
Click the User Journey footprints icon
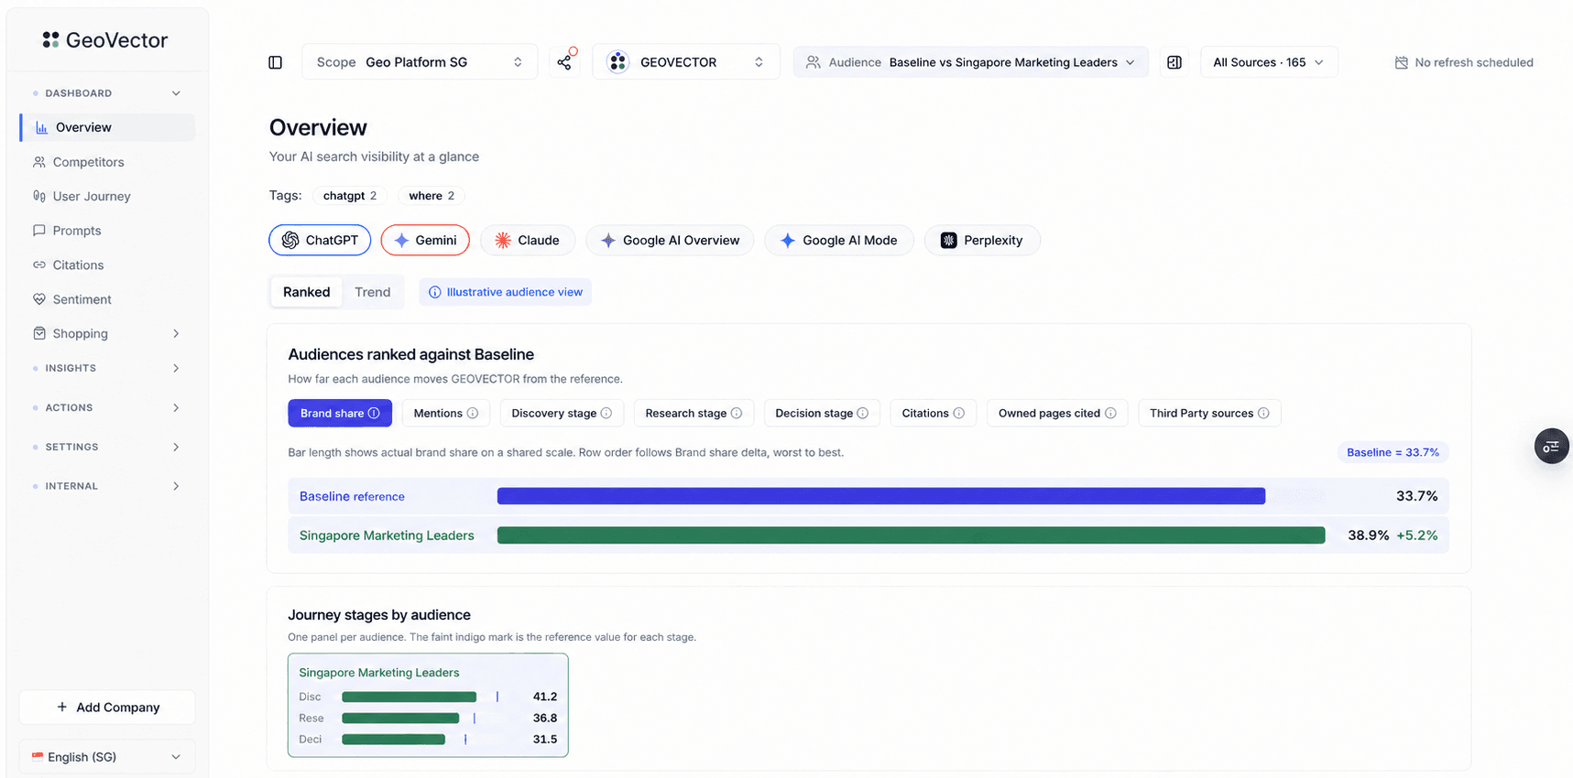39,196
